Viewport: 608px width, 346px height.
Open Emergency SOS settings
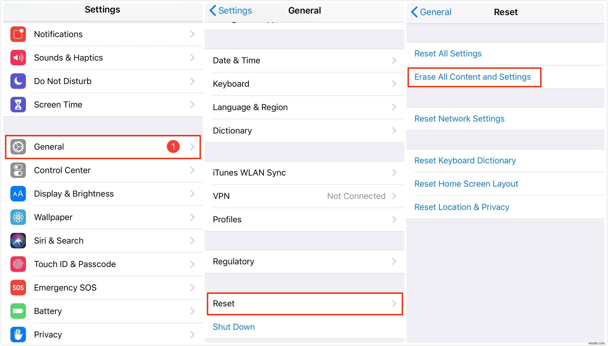click(x=101, y=287)
